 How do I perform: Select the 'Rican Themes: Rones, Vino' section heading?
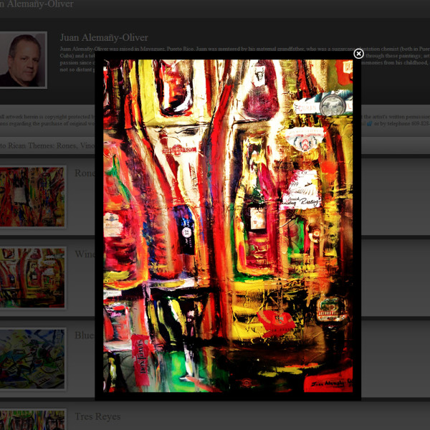tap(47, 145)
